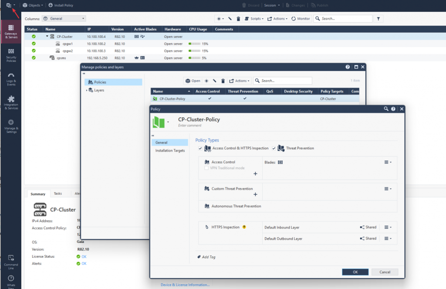Open the Access Control layer options menu
The height and width of the screenshot is (289, 446).
click(x=388, y=162)
